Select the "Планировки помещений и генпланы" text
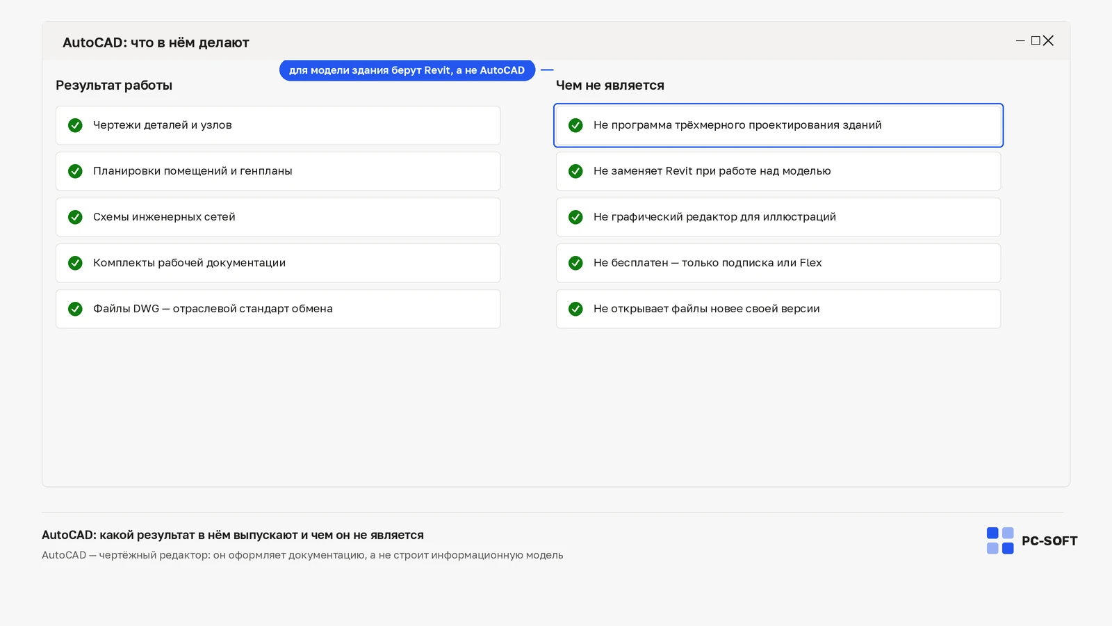1112x626 pixels. tap(193, 171)
